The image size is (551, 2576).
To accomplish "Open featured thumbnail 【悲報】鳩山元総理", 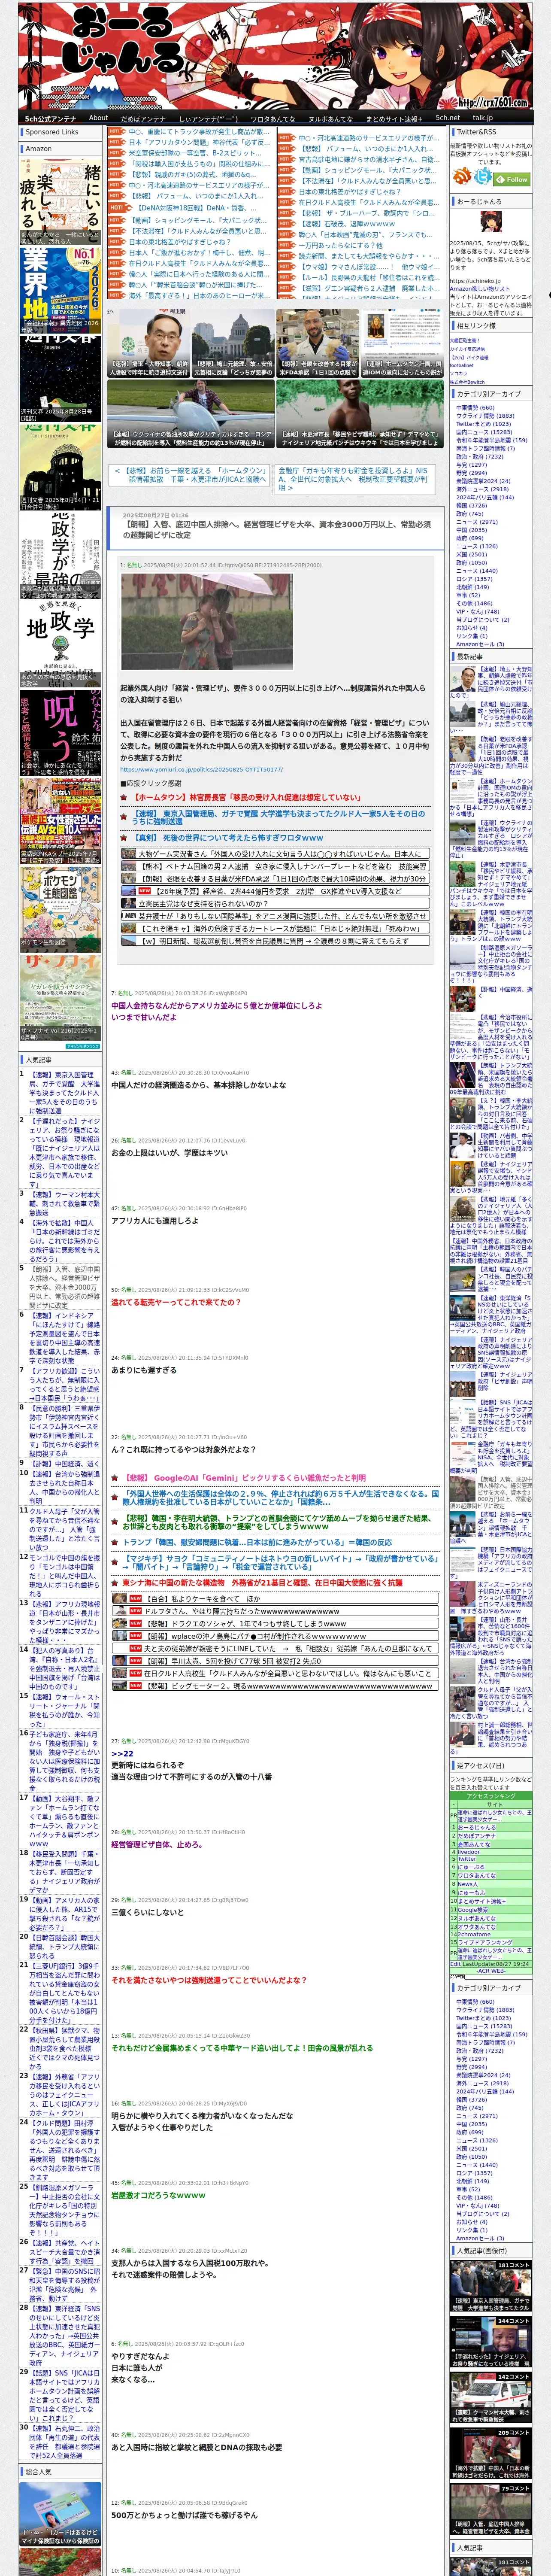I will coord(233,343).
